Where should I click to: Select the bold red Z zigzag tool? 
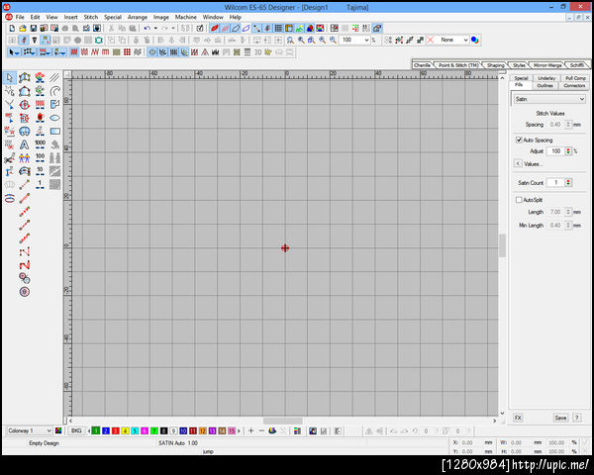pos(24,265)
